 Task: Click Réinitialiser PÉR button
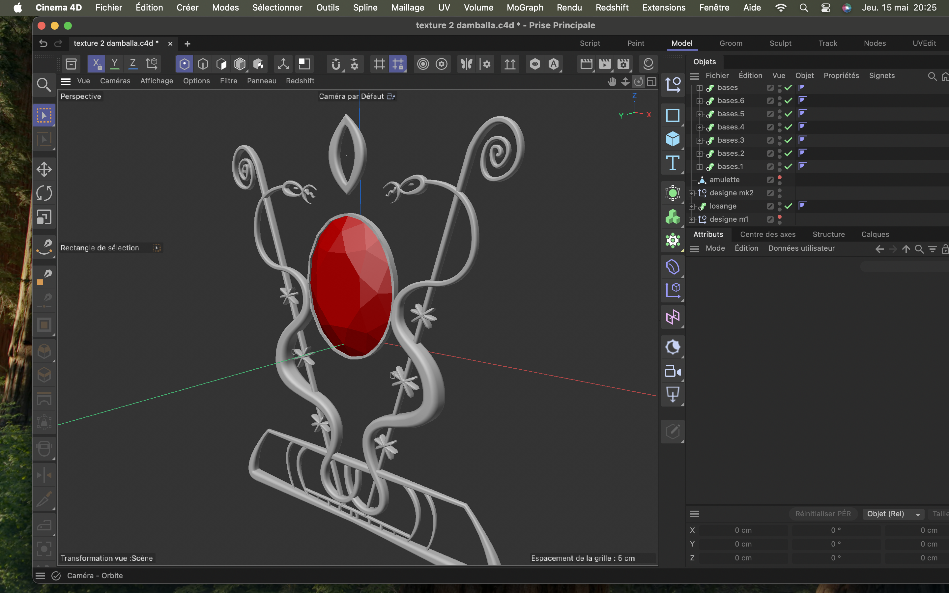(823, 514)
